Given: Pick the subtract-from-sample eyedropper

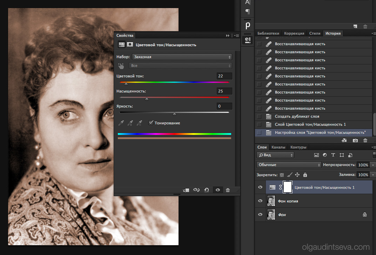Looking at the screenshot, I should click(x=139, y=123).
